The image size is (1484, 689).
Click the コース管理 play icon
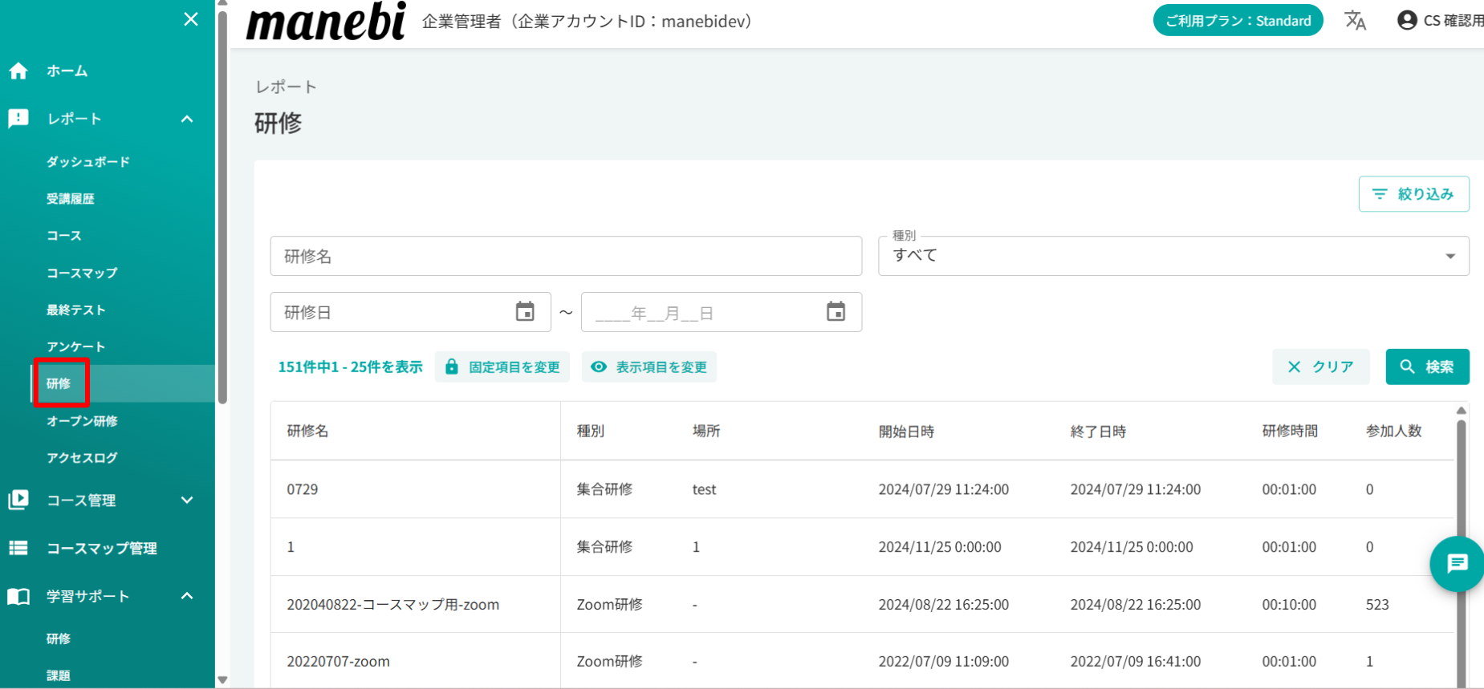point(18,500)
